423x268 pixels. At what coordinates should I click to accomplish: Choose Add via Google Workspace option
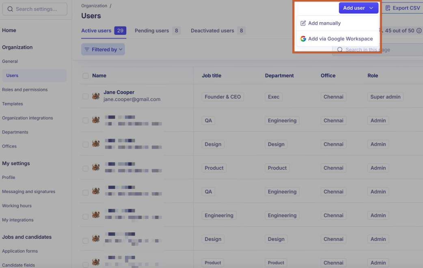coord(340,39)
